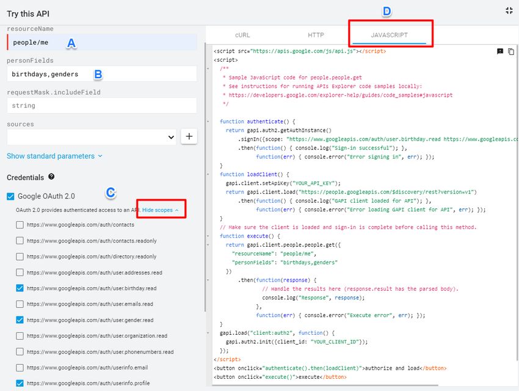Uncheck Google OAuth 2.0 checkbox
This screenshot has width=519, height=391.
click(x=10, y=196)
